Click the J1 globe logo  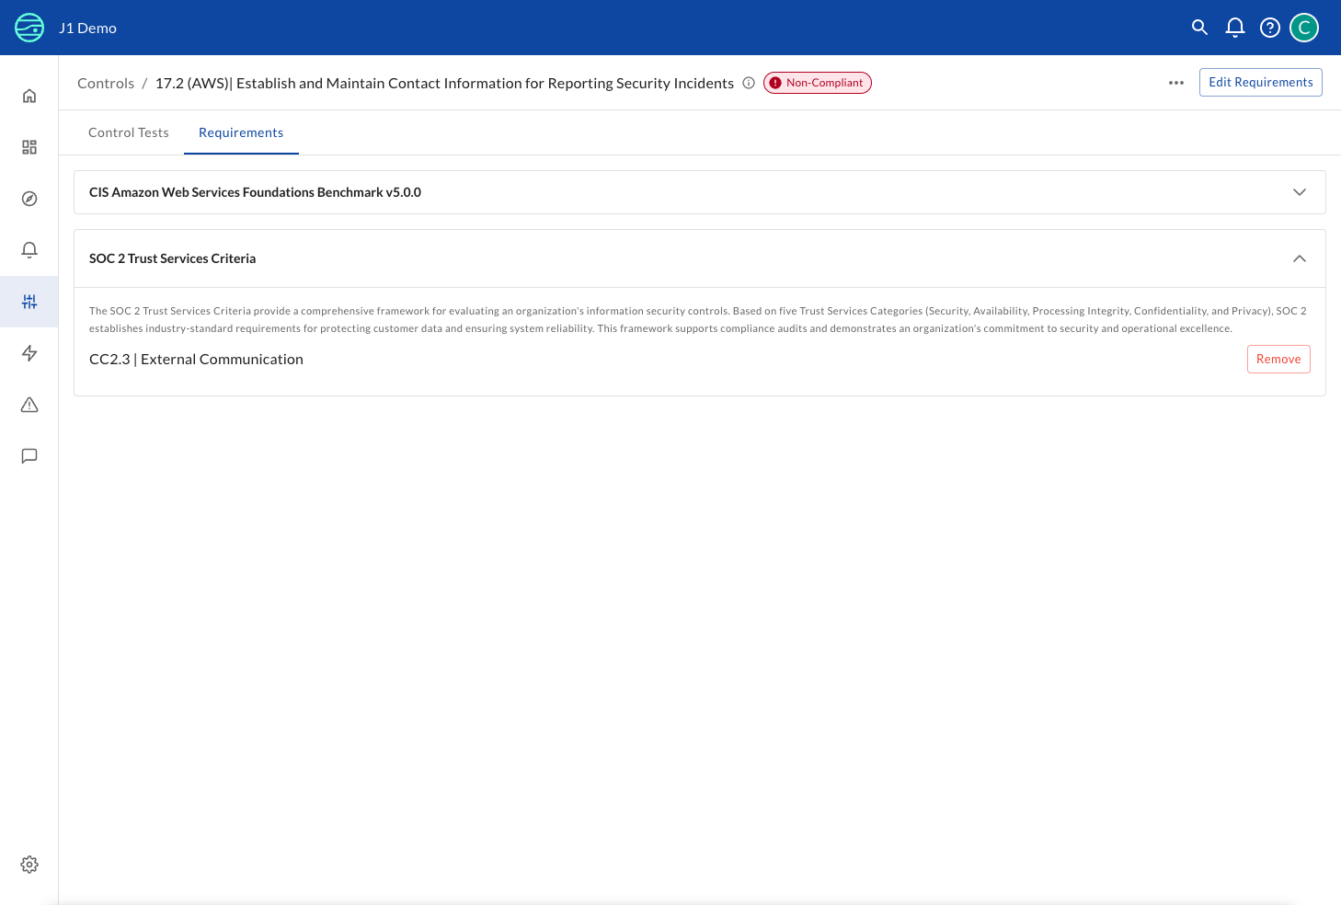[x=29, y=28]
